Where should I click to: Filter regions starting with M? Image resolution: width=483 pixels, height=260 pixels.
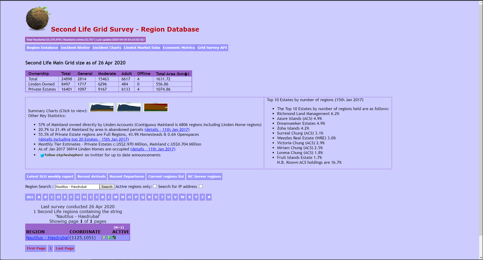click(116, 197)
